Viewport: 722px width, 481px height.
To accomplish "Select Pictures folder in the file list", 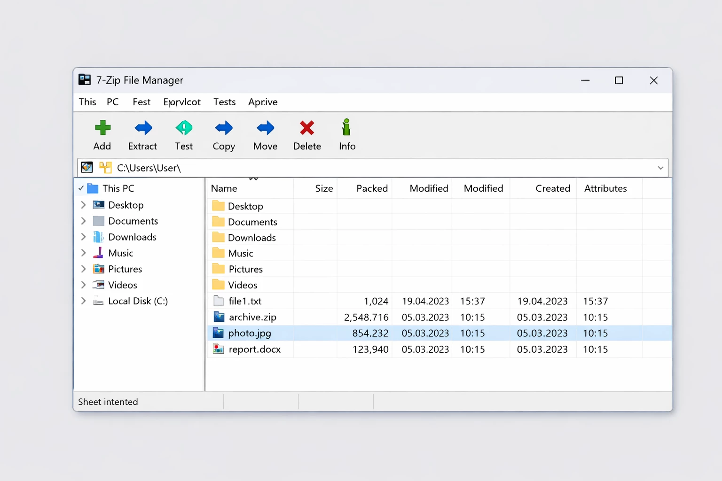I will pyautogui.click(x=245, y=269).
